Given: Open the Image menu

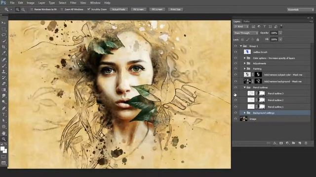Looking at the screenshot, I should click(x=31, y=3).
